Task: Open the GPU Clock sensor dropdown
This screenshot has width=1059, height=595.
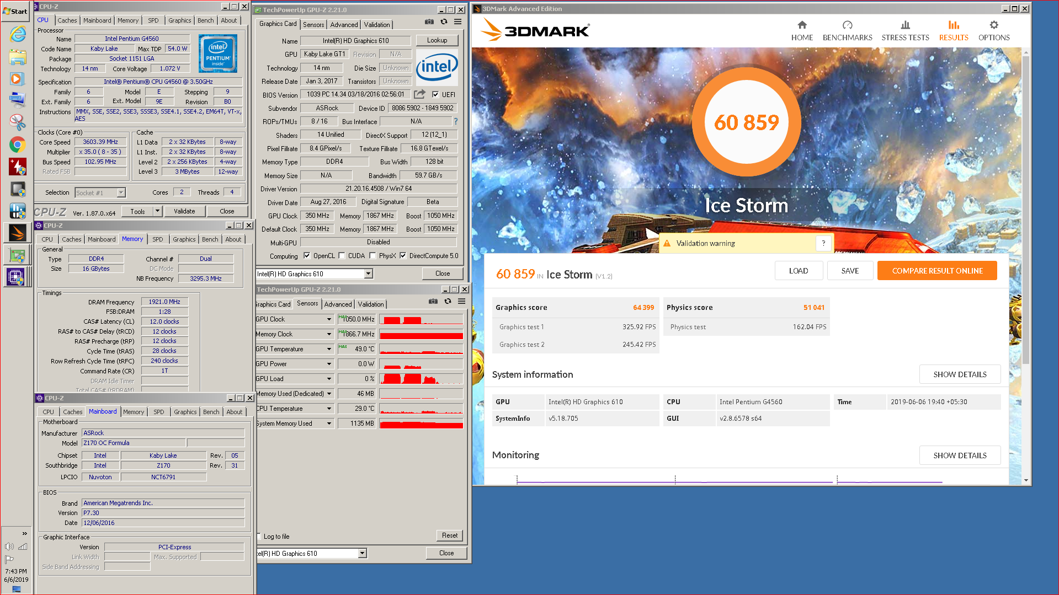Action: pos(329,319)
